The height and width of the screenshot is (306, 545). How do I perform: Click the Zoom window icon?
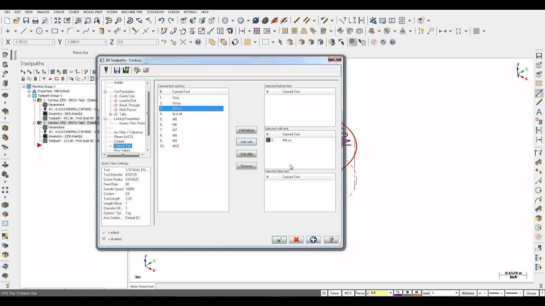pos(88,20)
